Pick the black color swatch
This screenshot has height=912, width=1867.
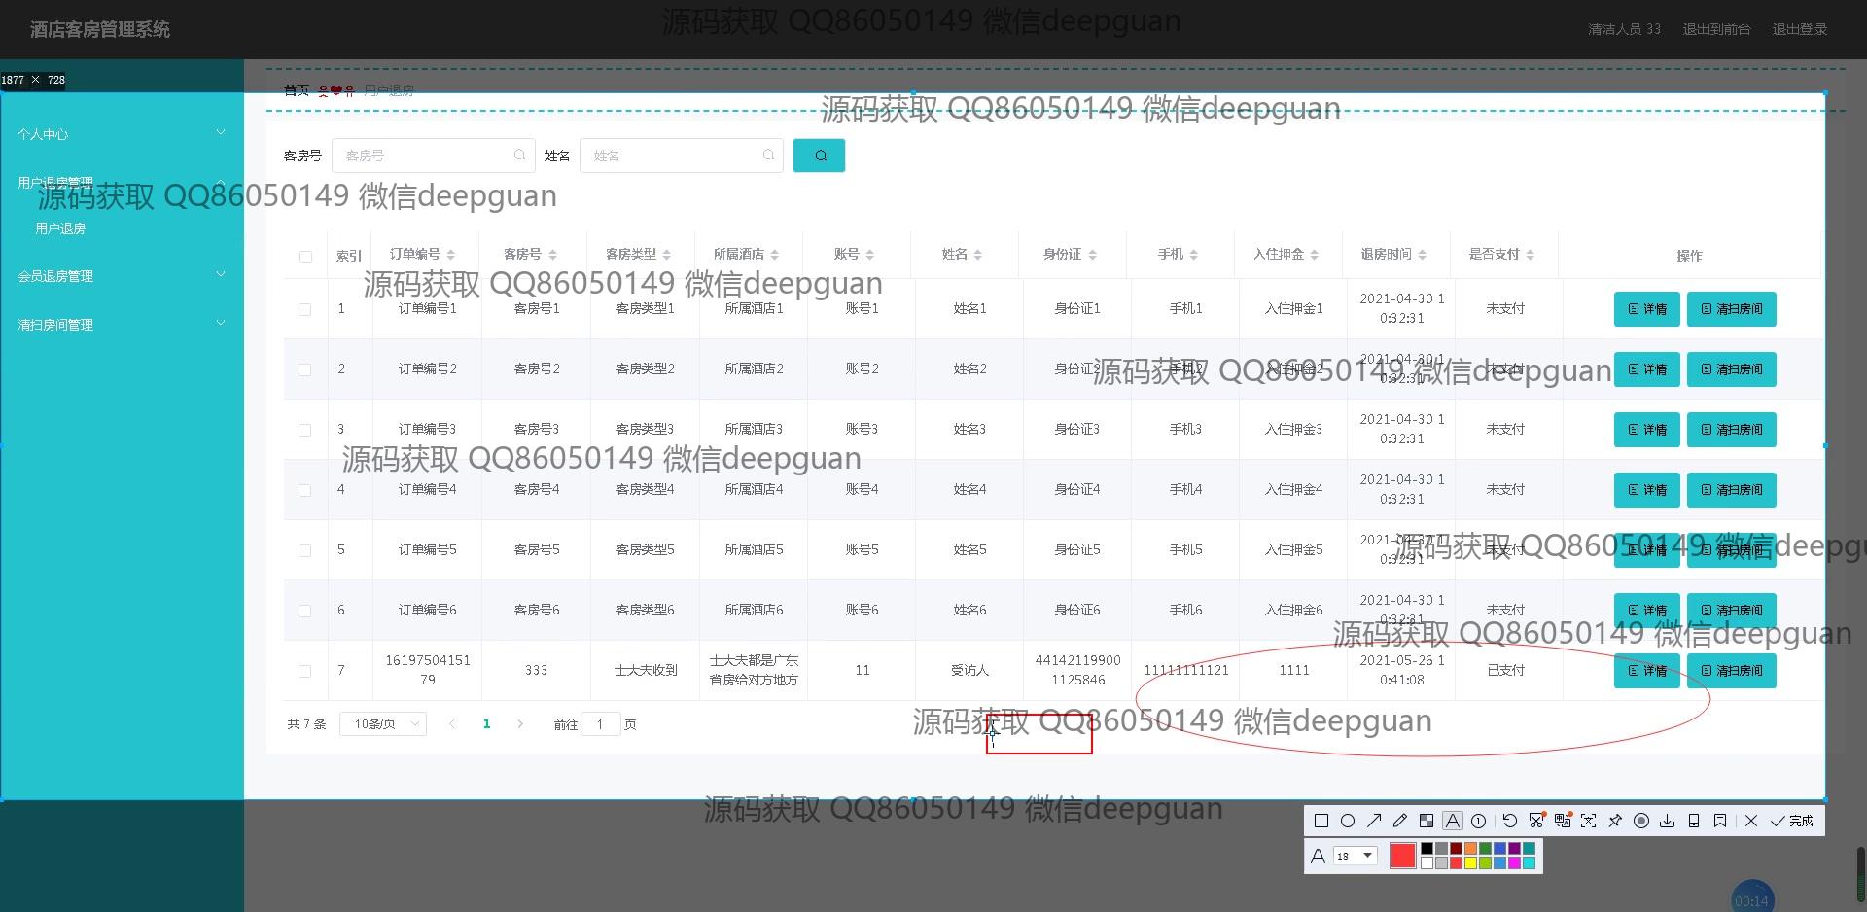tap(1427, 848)
